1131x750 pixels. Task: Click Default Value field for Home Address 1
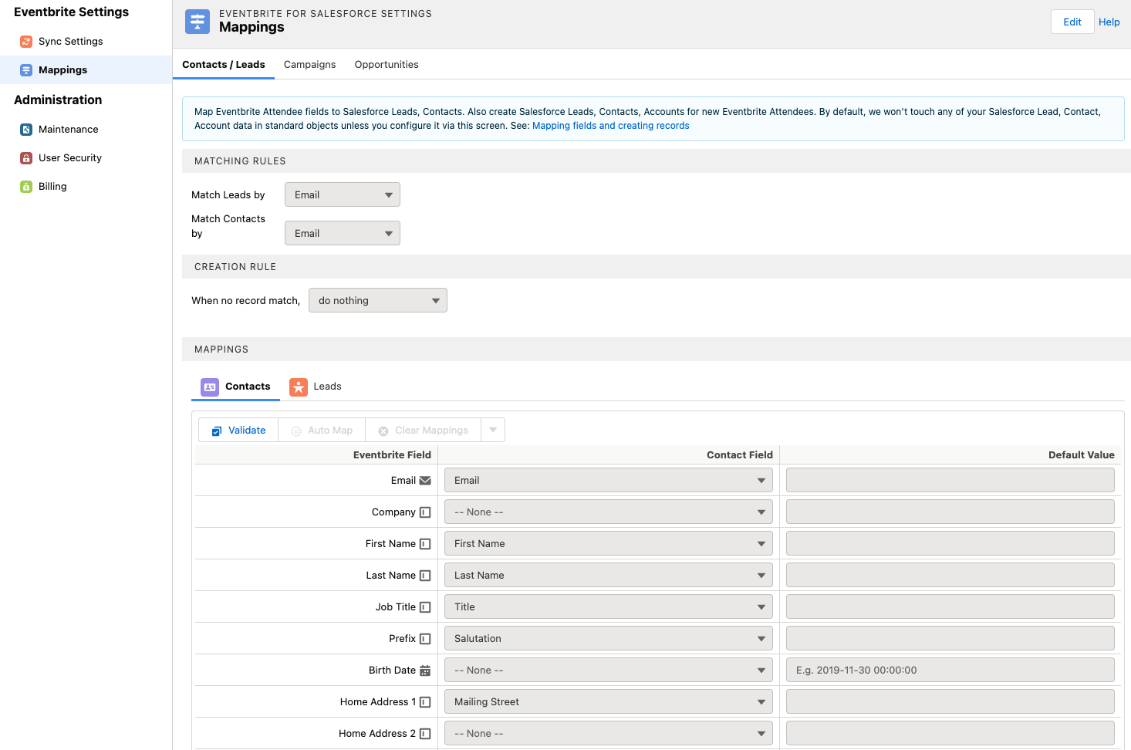tap(950, 701)
